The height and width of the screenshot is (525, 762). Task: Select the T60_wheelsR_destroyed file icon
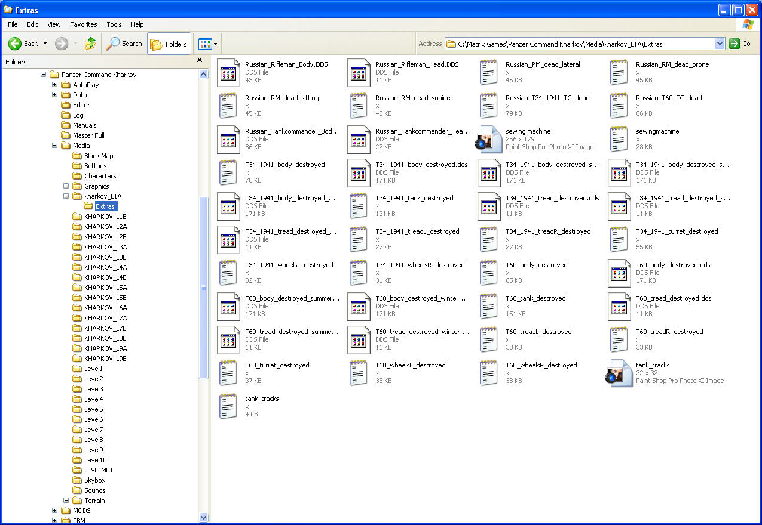(489, 373)
